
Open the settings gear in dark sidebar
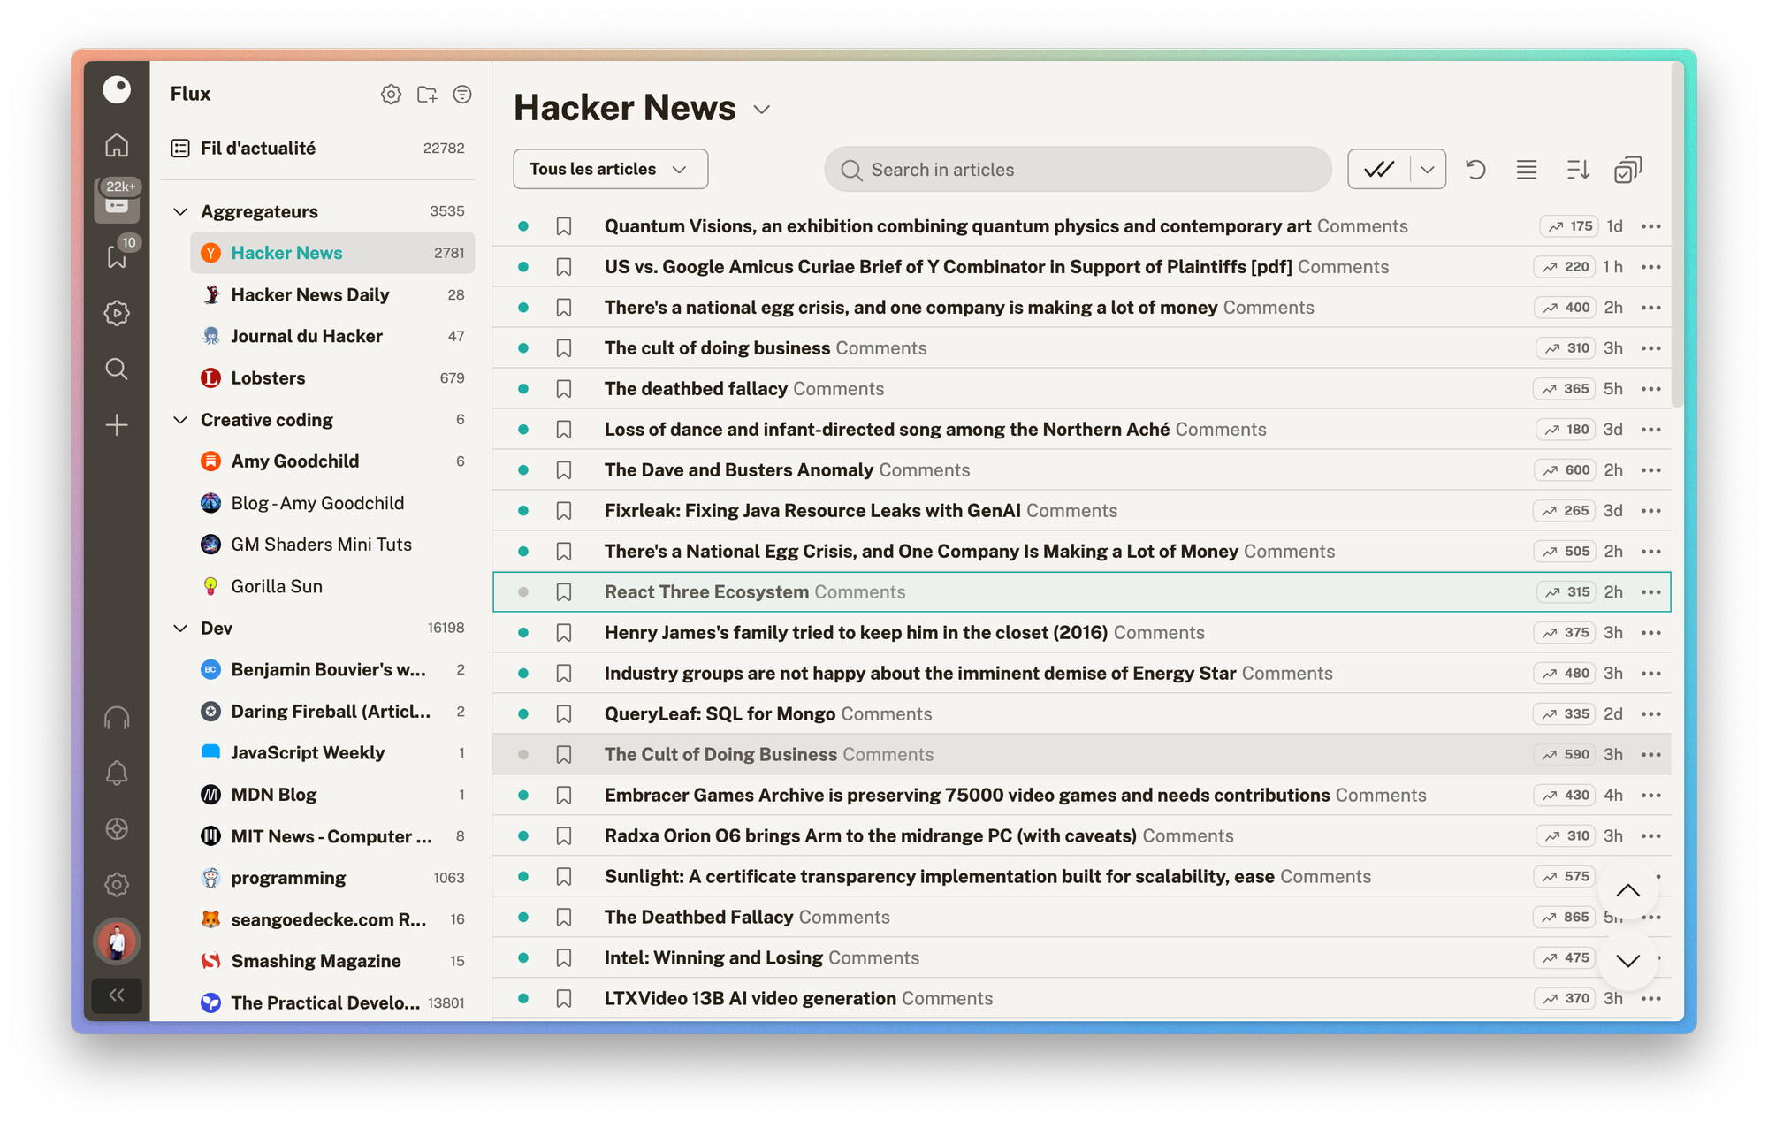point(117,885)
